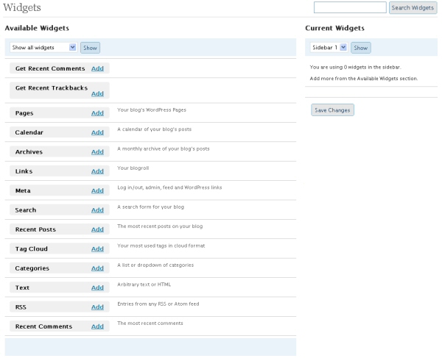The image size is (442, 358).
Task: Click Show button next to Sidebar 1
Action: click(361, 48)
